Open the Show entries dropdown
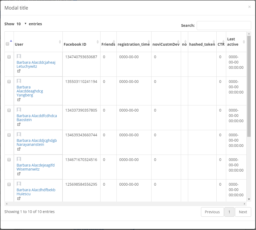 22,24
